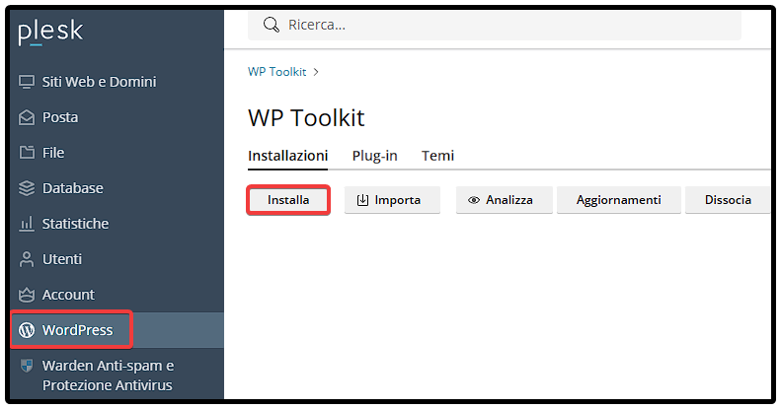Click the bar chart icon beside Statistiche

[27, 224]
